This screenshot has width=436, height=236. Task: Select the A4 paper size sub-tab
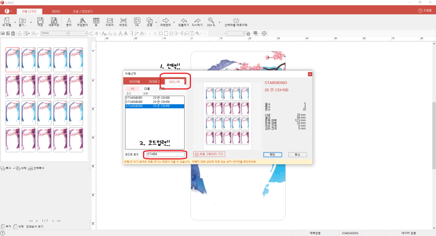click(x=132, y=89)
